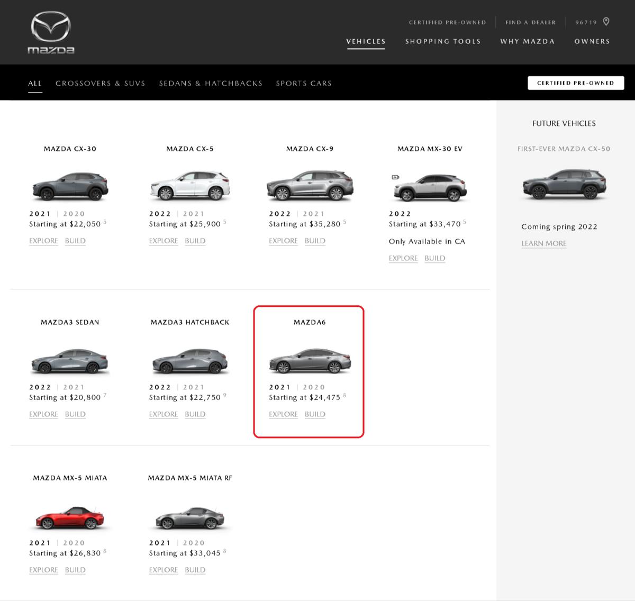The height and width of the screenshot is (601, 635).
Task: Click the EV battery icon on MX-30
Action: [395, 177]
